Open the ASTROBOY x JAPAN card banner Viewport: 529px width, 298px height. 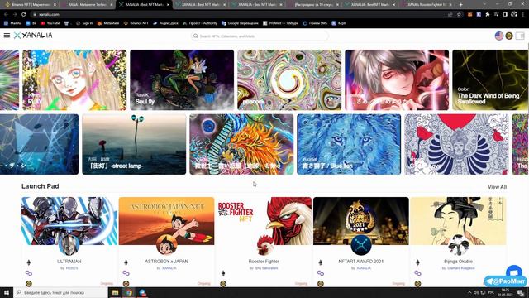pos(166,221)
